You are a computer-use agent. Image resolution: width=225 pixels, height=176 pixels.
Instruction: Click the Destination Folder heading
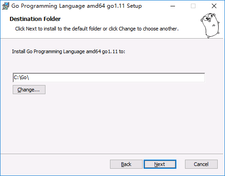coord(35,19)
